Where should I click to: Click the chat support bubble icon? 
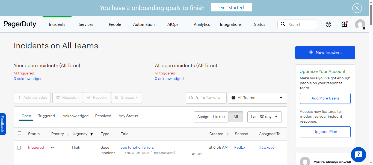[358, 155]
